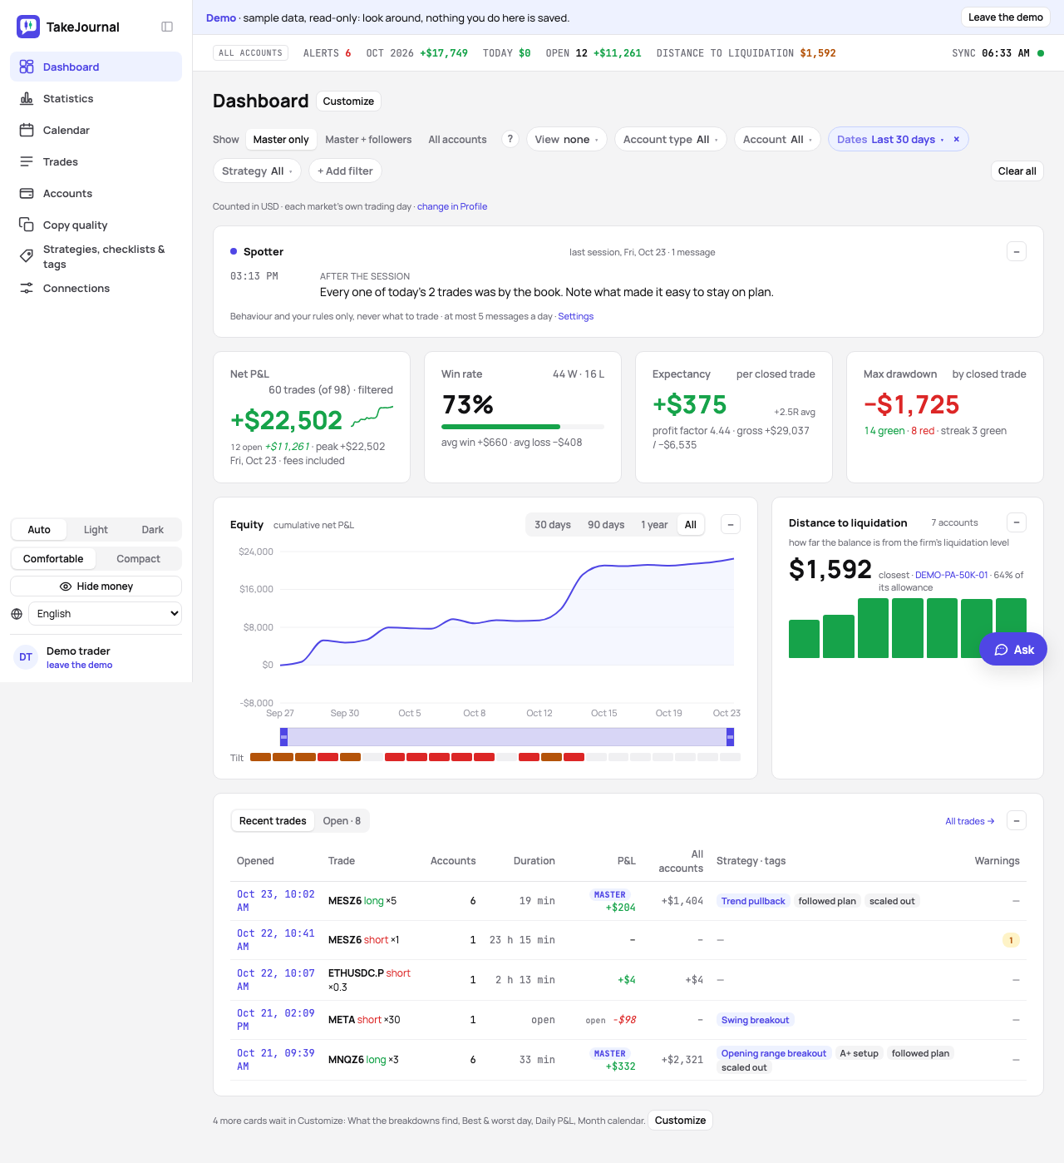Open Calendar via its calendar icon
Image resolution: width=1064 pixels, height=1163 pixels.
27,130
